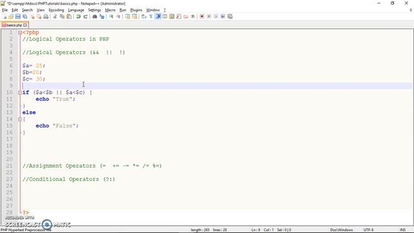Toggle show all characters pilcrow icon
414x233 pixels.
point(151,16)
